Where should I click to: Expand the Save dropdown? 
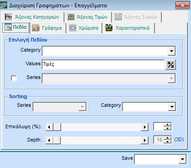coord(182,159)
